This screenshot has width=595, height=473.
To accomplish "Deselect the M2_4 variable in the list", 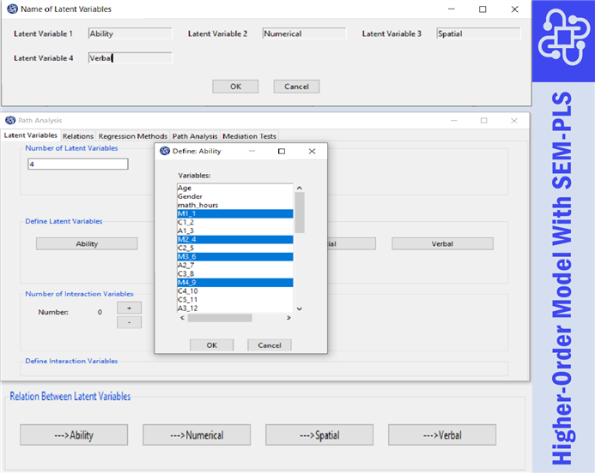I will (x=187, y=240).
